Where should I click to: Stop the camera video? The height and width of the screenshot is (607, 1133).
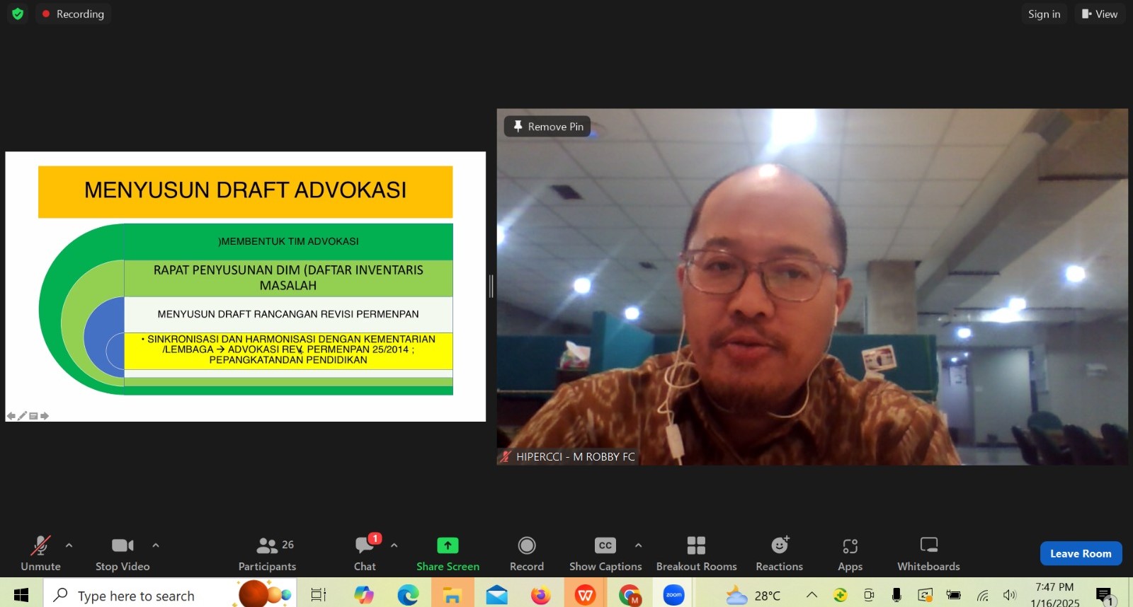(x=123, y=553)
